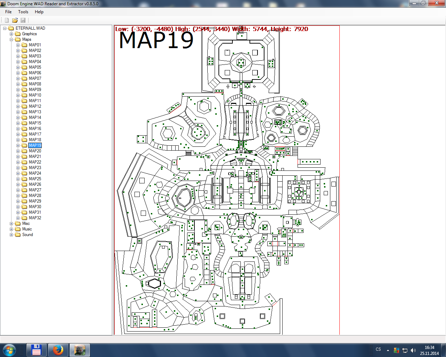The image size is (446, 357).
Task: Click the Doom WAD Reader taskbar icon
Action: [80, 350]
